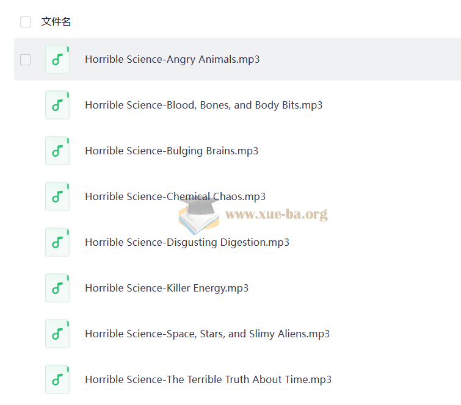Select Killer Energy.mp3 file name

[166, 288]
